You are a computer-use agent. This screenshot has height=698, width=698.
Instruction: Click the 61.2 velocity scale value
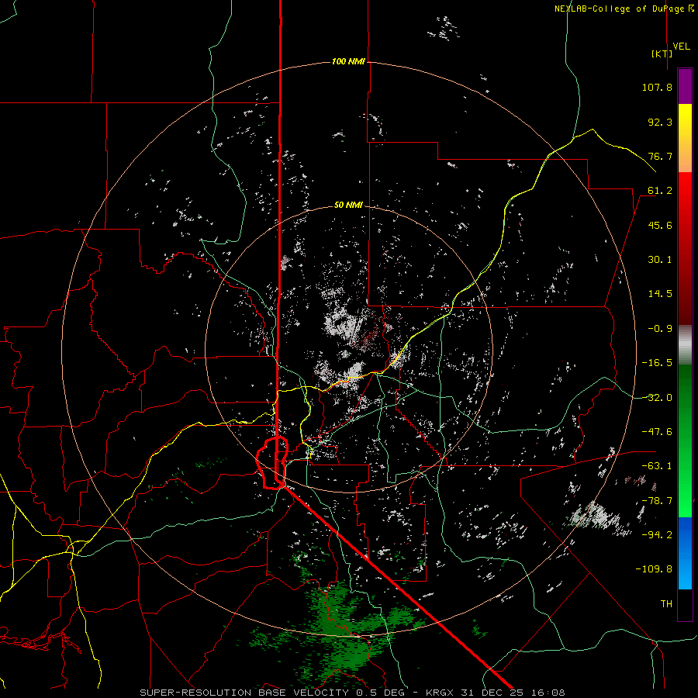coord(660,191)
